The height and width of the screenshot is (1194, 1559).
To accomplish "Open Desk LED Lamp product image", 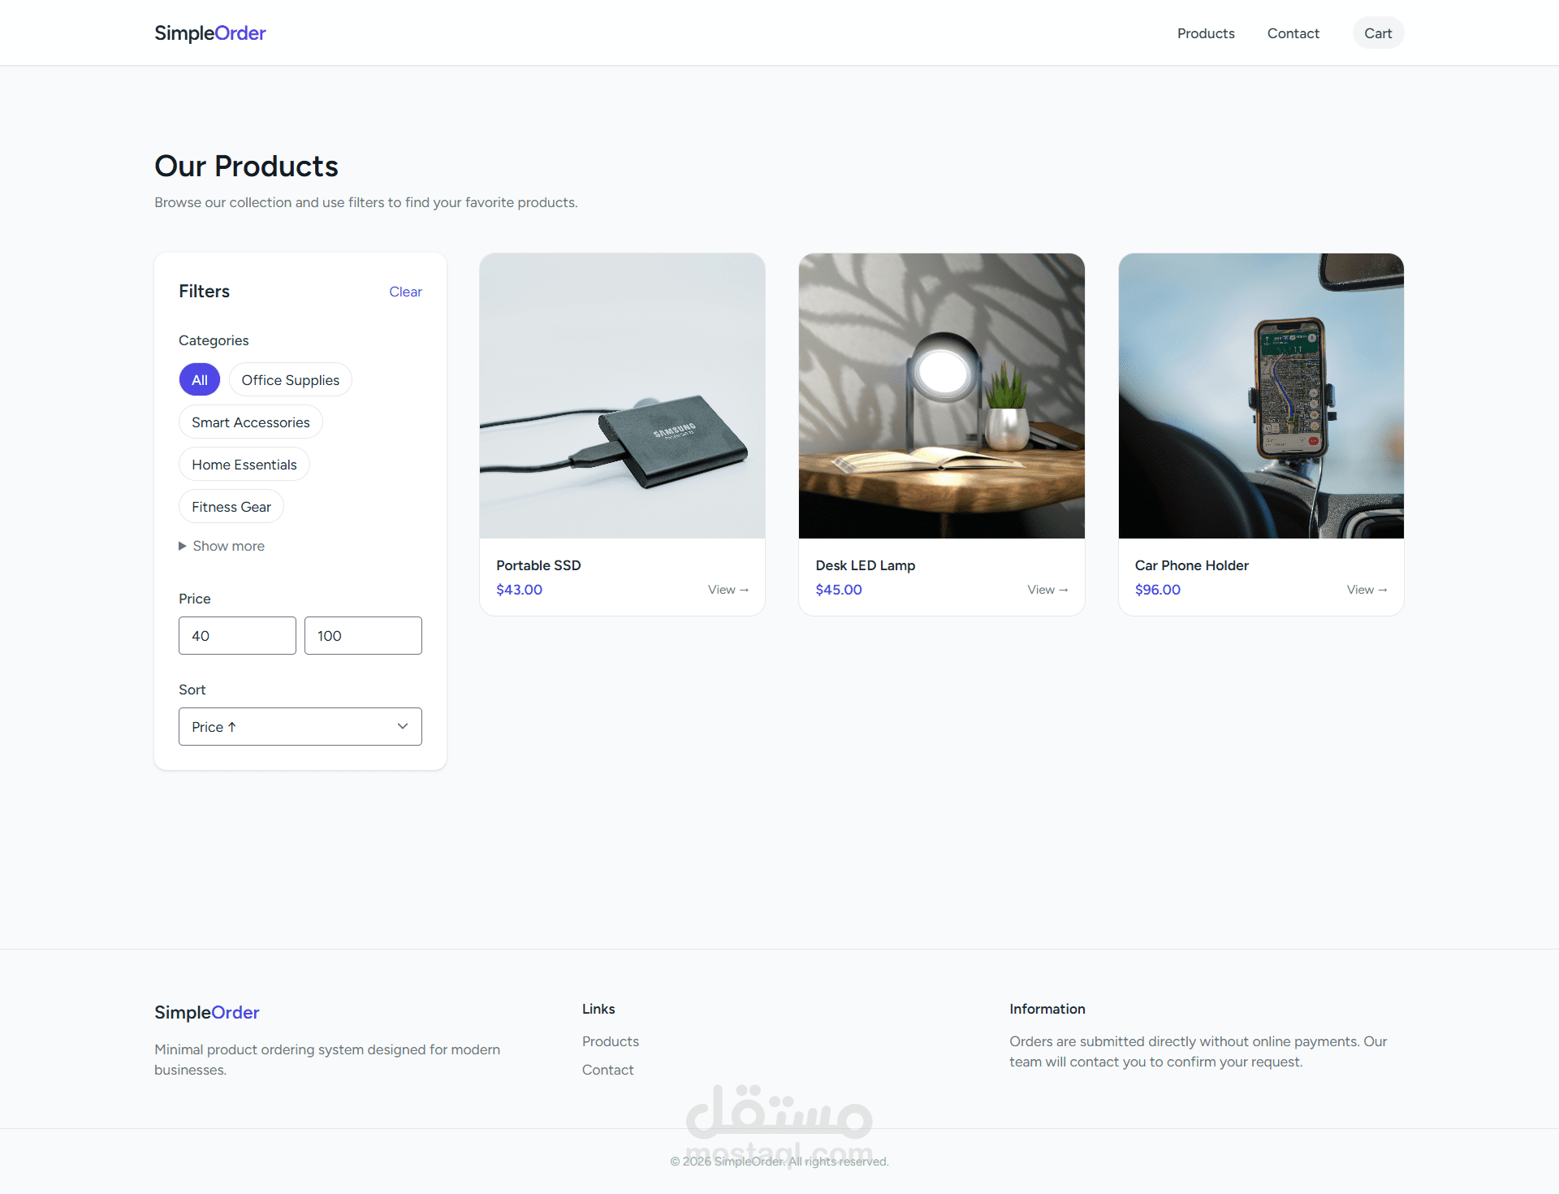I will (941, 396).
